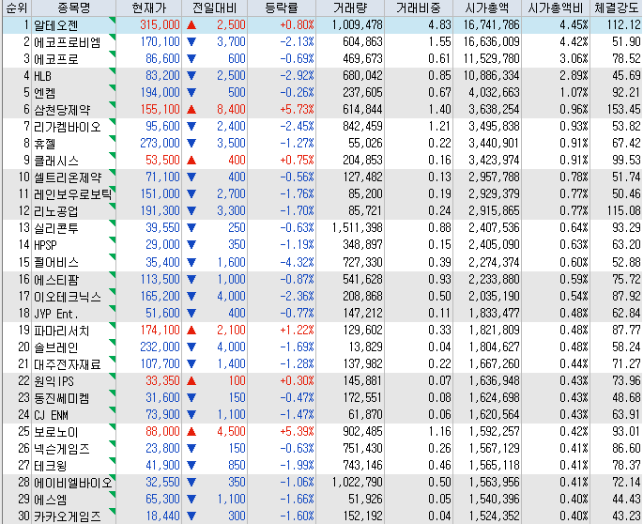Sort by 종목명 column header
This screenshot has width=643, height=524.
[x=74, y=8]
